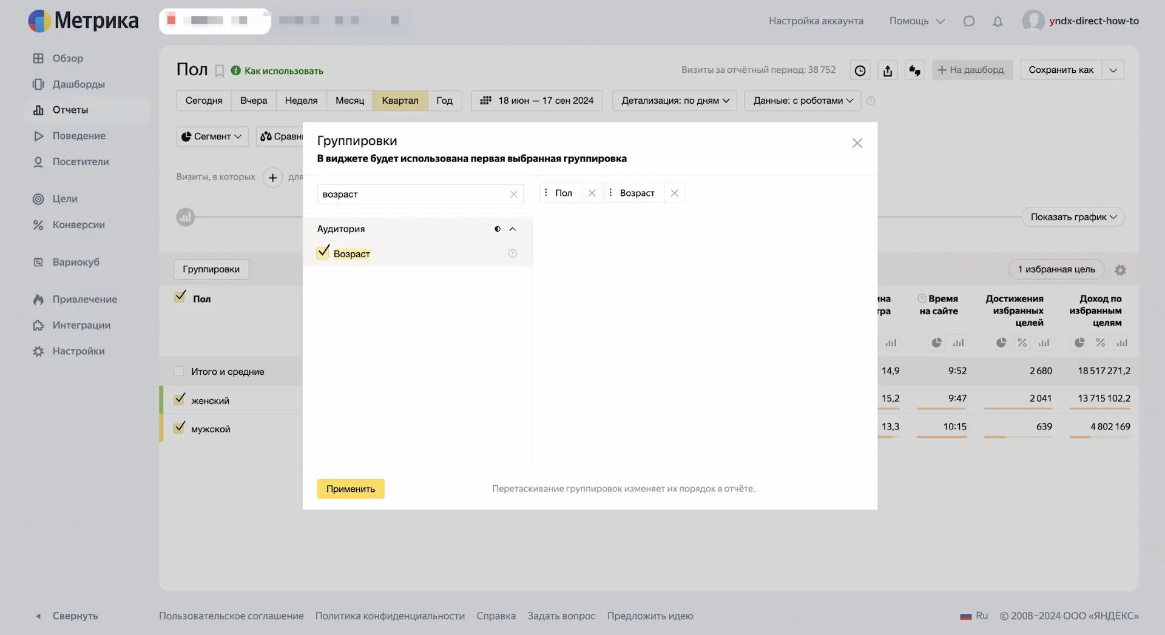The image size is (1165, 635).
Task: Select the Квартал period tab
Action: pyautogui.click(x=400, y=101)
